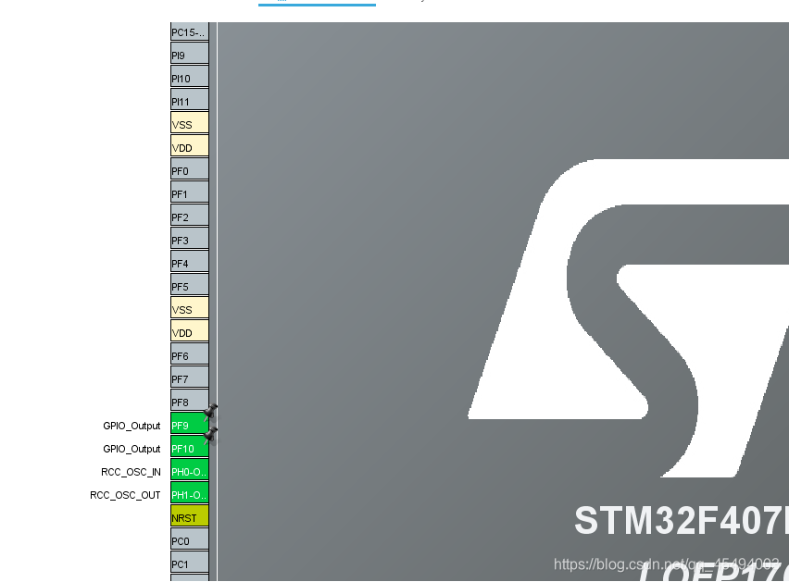This screenshot has width=789, height=582.
Task: Click the green PH0-OSC pin
Action: [190, 471]
